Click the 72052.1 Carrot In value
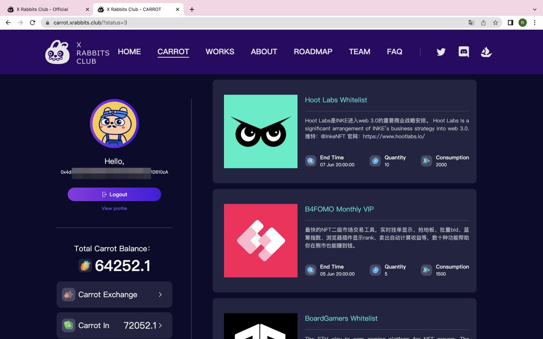 click(x=140, y=325)
